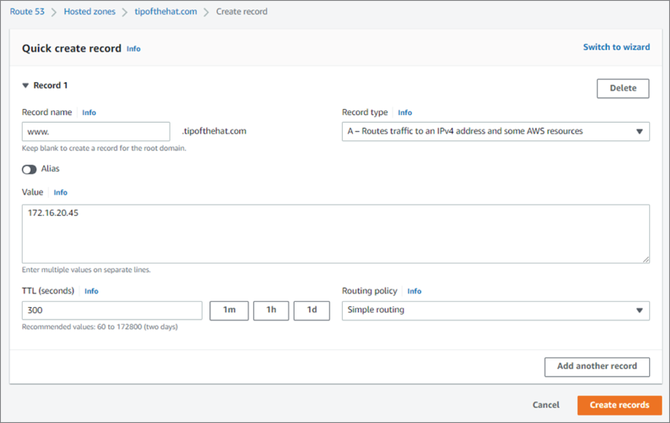
Task: Click the Value text area with 172.16.20.45
Action: click(x=336, y=234)
